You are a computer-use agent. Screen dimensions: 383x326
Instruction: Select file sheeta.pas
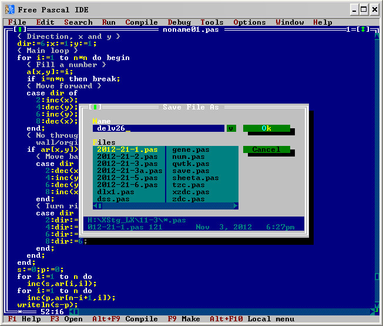click(x=196, y=178)
